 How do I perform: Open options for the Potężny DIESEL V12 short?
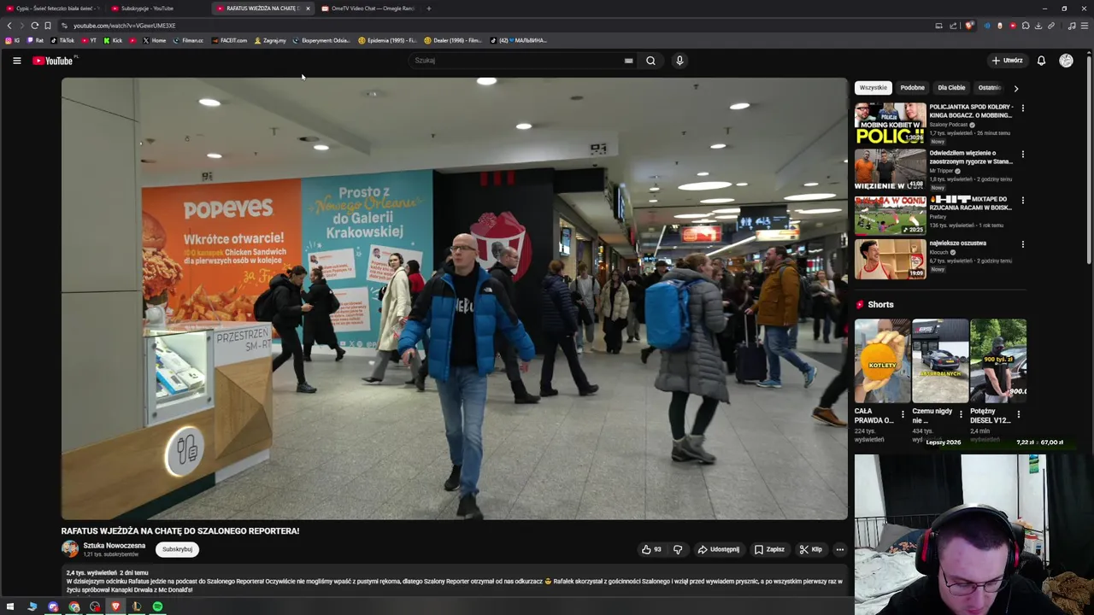(x=1018, y=414)
